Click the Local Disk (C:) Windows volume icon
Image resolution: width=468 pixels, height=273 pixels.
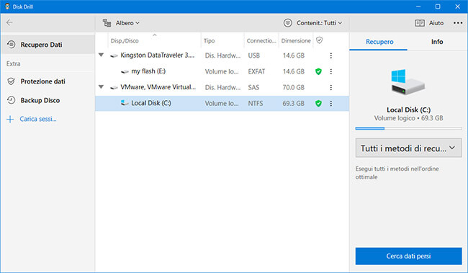click(125, 103)
